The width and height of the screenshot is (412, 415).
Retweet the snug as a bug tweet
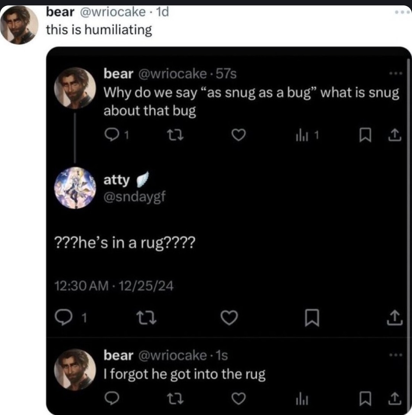click(x=173, y=134)
